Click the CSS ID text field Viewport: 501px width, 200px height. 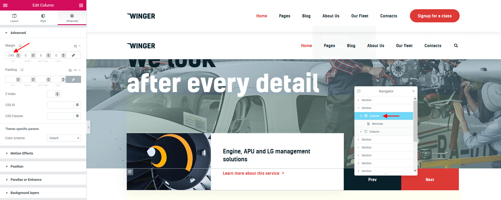coord(60,105)
